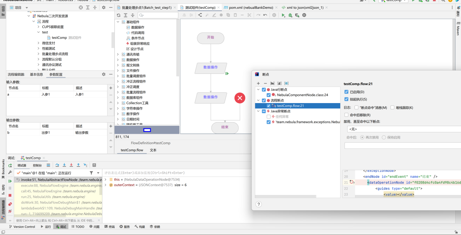Screen dimensions: 461x235
Task: Expand the outerContext variable
Action: point(106,185)
